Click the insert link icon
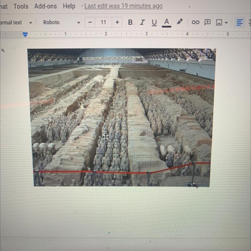Viewport: 251px width, 251px height. [196, 22]
